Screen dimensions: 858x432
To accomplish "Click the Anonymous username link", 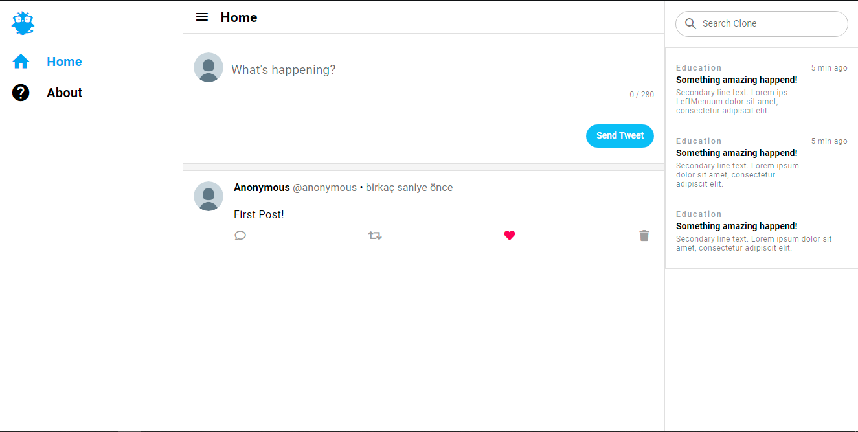I will (x=262, y=188).
